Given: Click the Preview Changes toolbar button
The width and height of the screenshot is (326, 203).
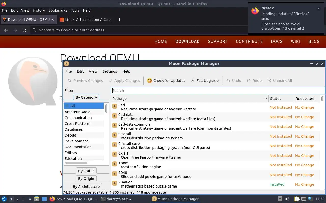Looking at the screenshot, I should [85, 81].
